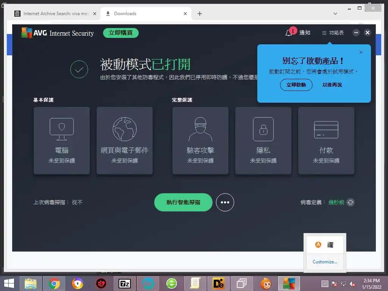Click the stacked windows taskbar icon
This screenshot has height=291, width=388.
click(242, 283)
